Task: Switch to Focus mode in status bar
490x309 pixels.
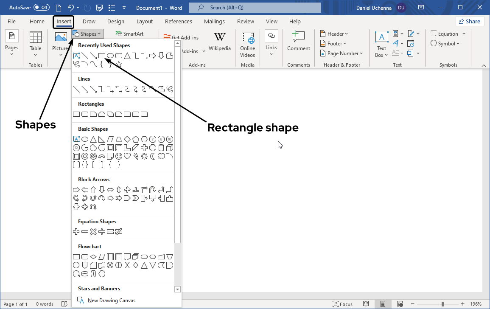Action: [343, 304]
